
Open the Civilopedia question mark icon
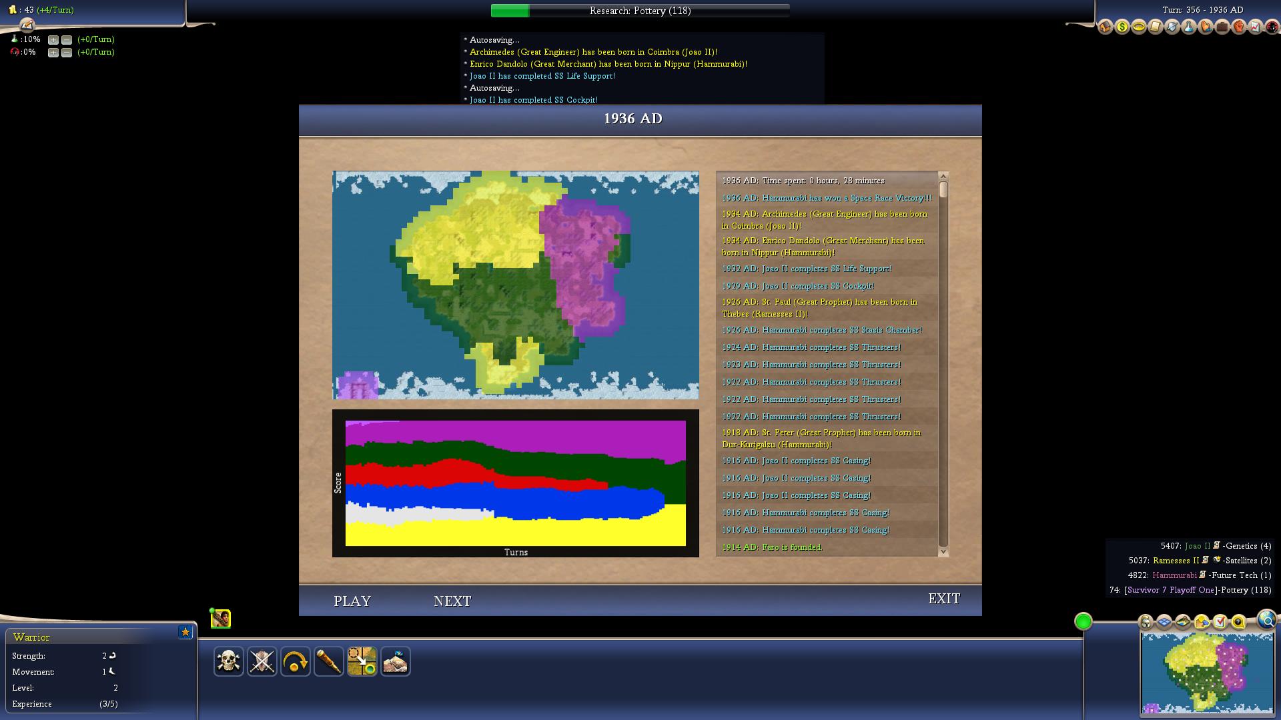1239,622
